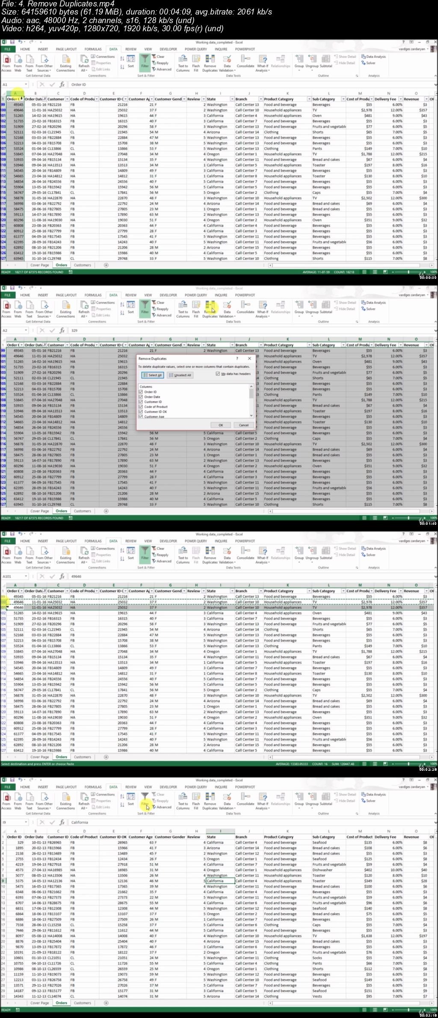This screenshot has height=1018, width=438.
Task: Click Clear filter icon in the 00:00:50 frame
Action: [158, 56]
